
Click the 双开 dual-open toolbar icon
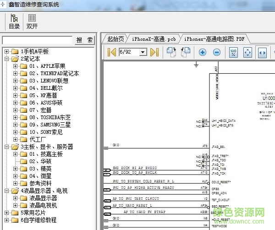tap(32, 22)
